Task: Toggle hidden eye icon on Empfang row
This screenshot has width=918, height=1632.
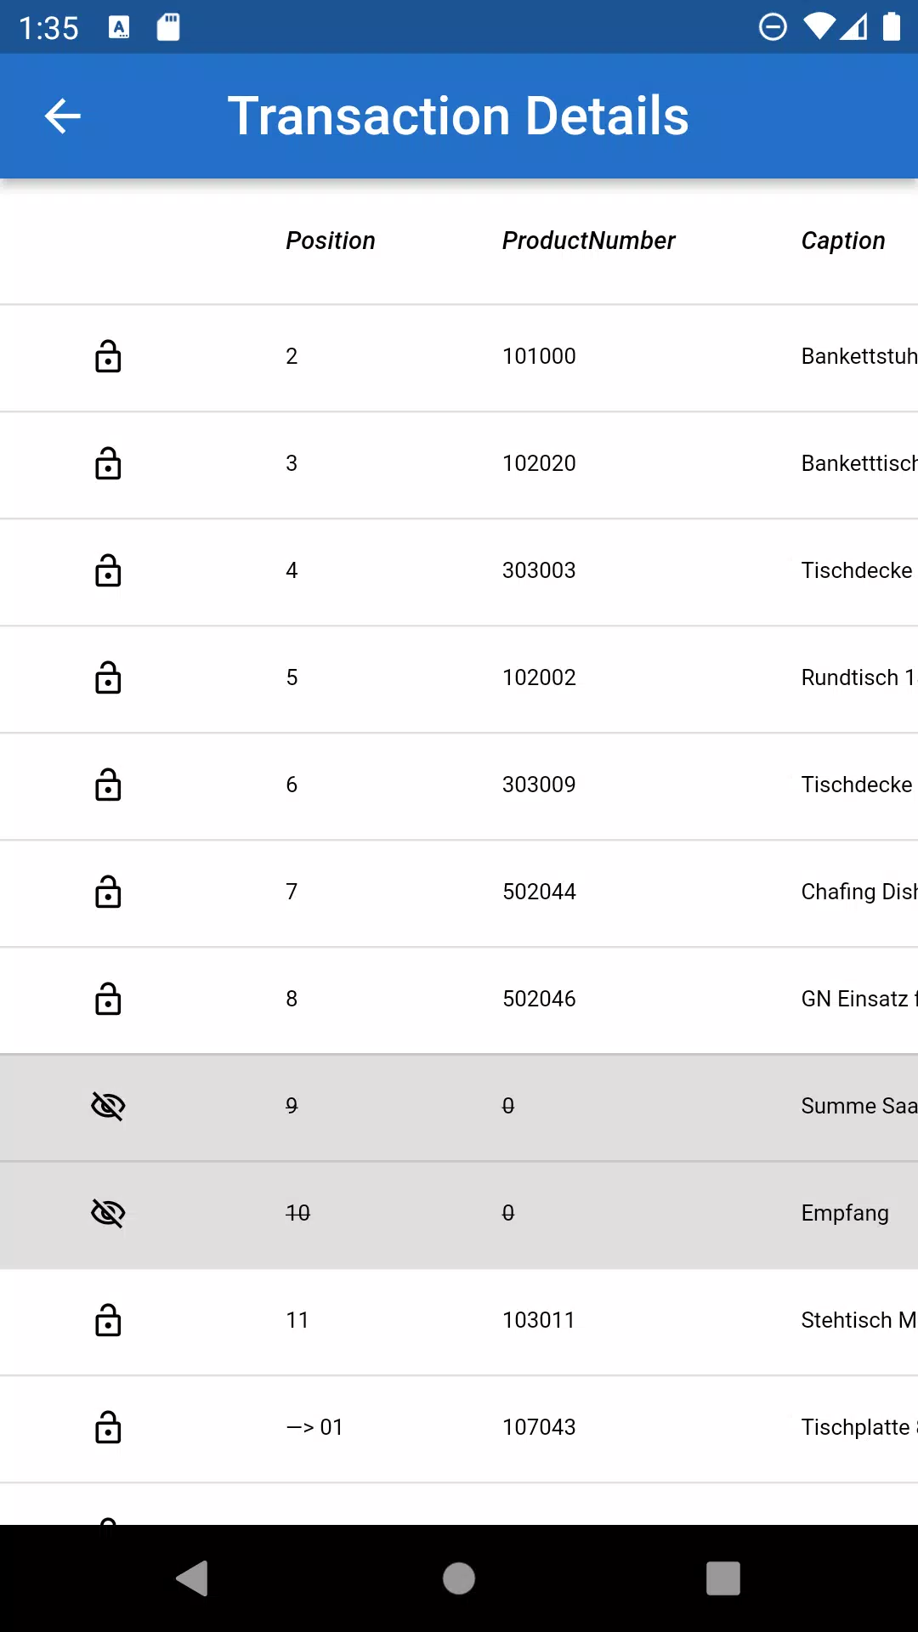Action: pyautogui.click(x=108, y=1213)
